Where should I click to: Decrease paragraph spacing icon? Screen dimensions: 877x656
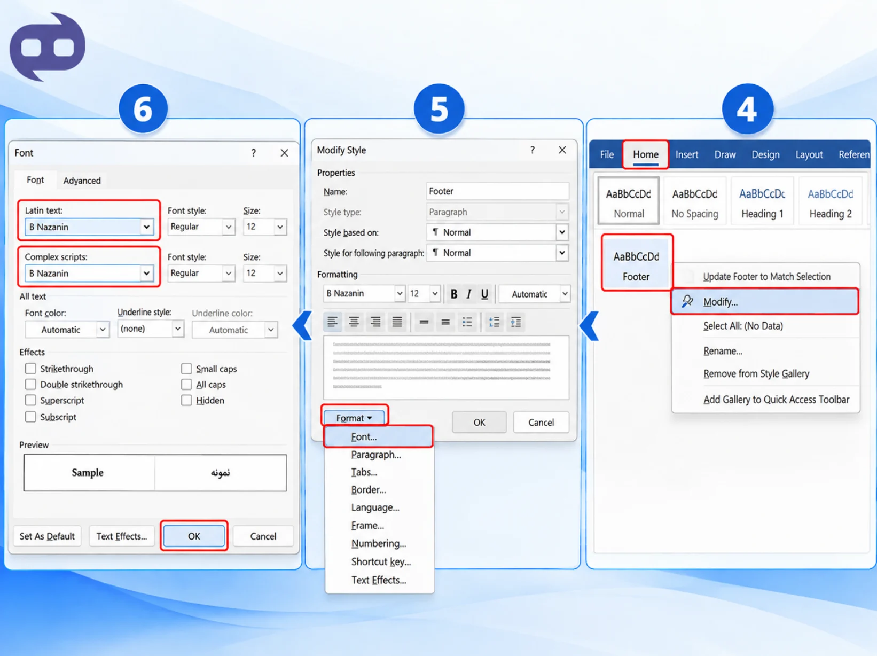tap(516, 322)
